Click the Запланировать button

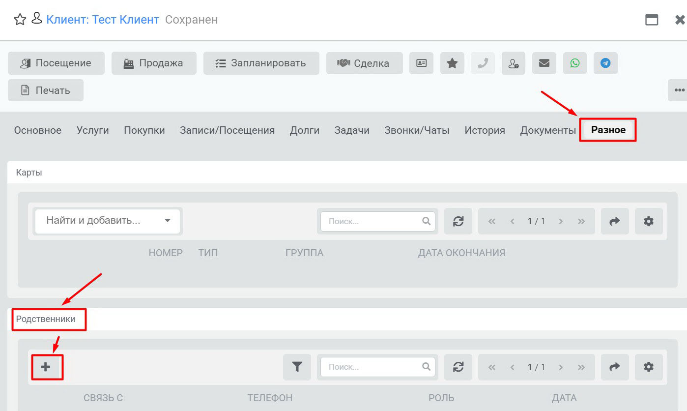261,63
